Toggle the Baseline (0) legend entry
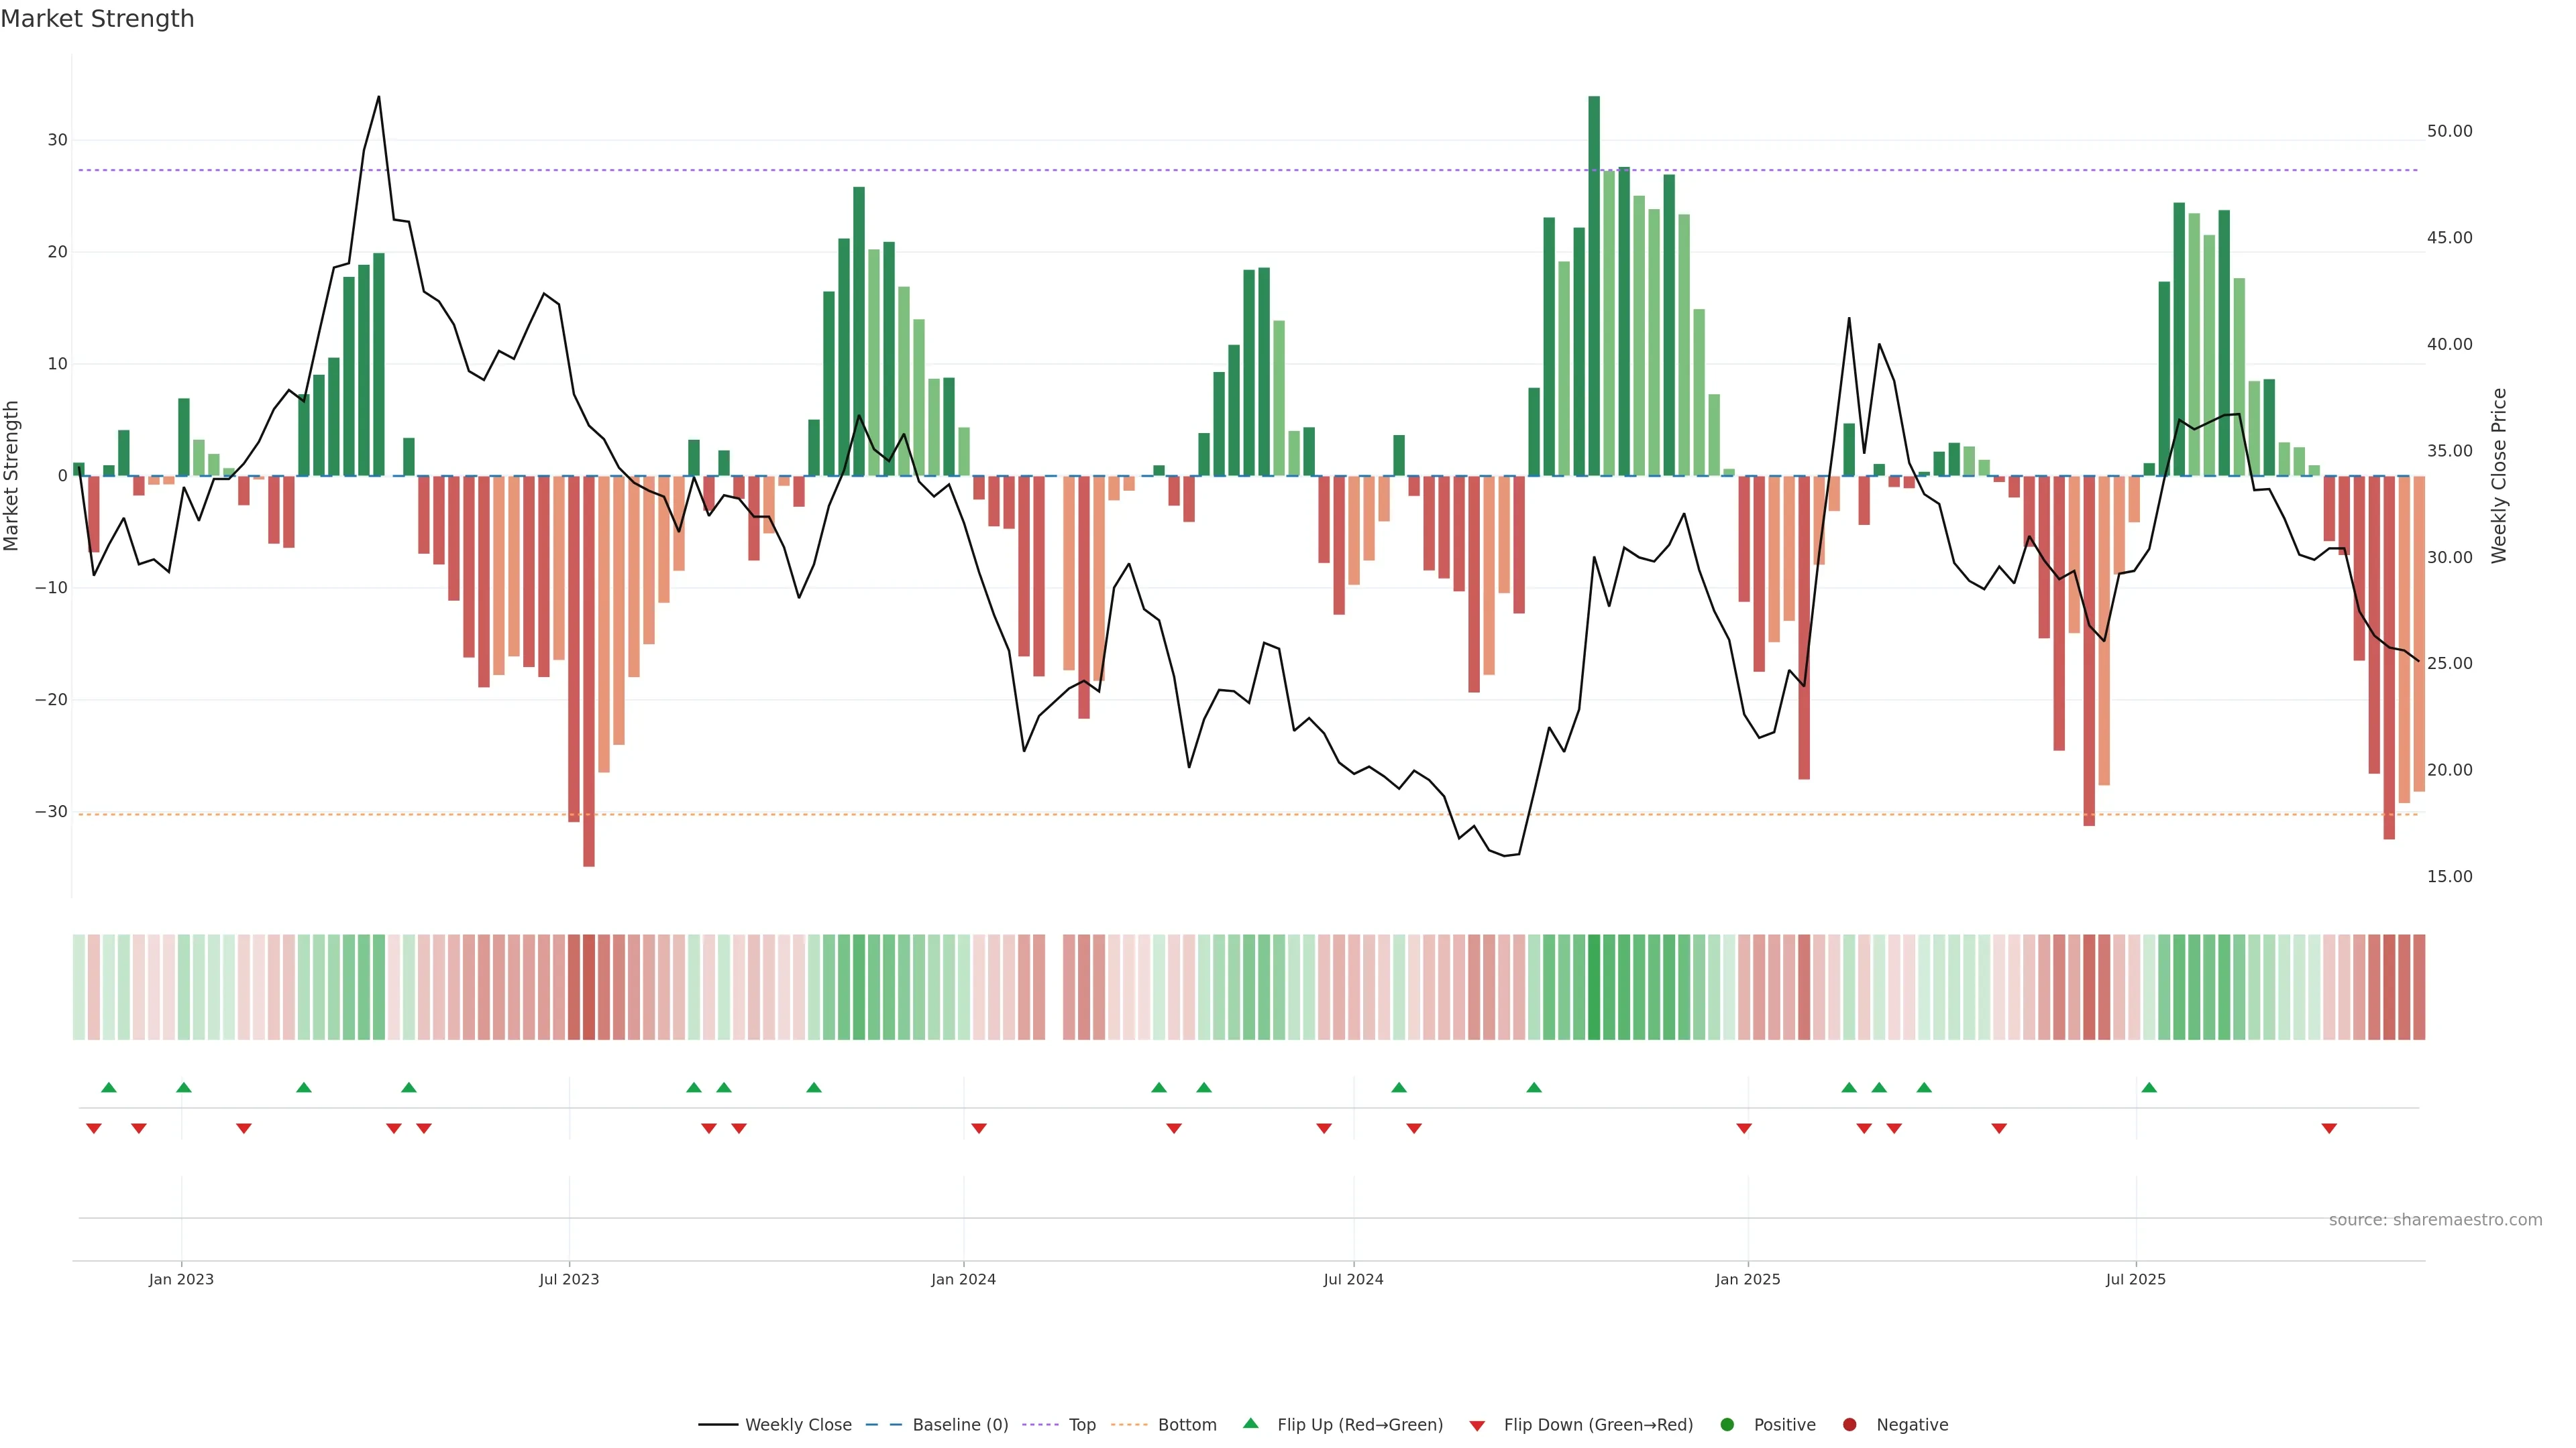Image resolution: width=2576 pixels, height=1448 pixels. coord(959,1424)
